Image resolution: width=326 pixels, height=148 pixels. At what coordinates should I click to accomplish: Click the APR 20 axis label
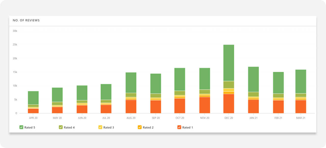coord(33,118)
